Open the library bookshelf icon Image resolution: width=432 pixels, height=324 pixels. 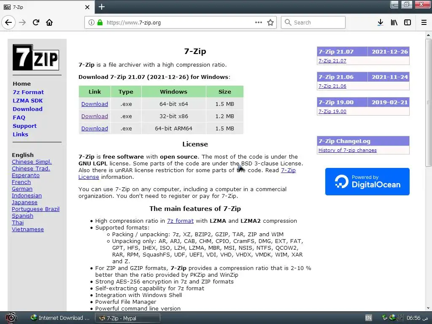pyautogui.click(x=394, y=22)
